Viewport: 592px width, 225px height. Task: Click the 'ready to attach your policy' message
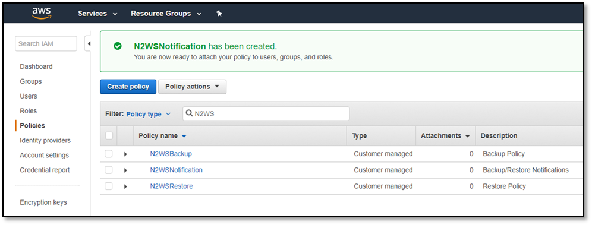click(x=234, y=58)
